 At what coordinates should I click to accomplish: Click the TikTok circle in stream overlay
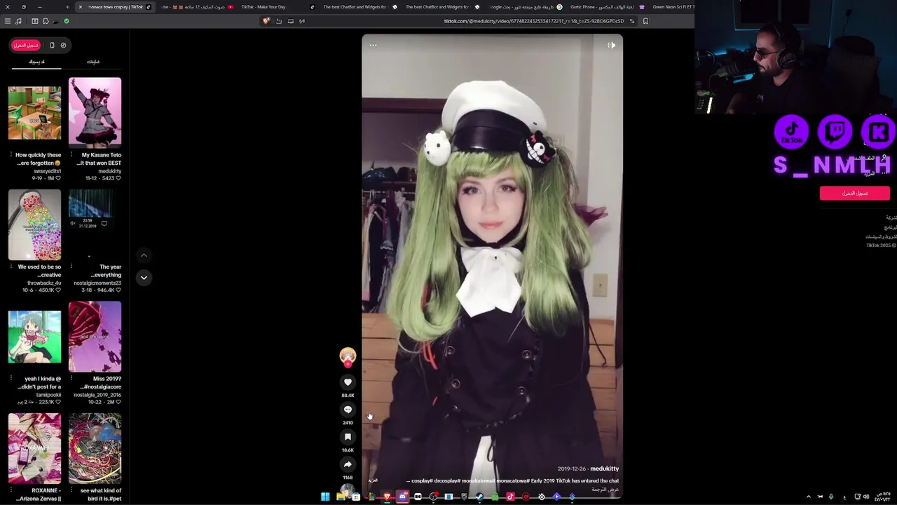point(792,131)
